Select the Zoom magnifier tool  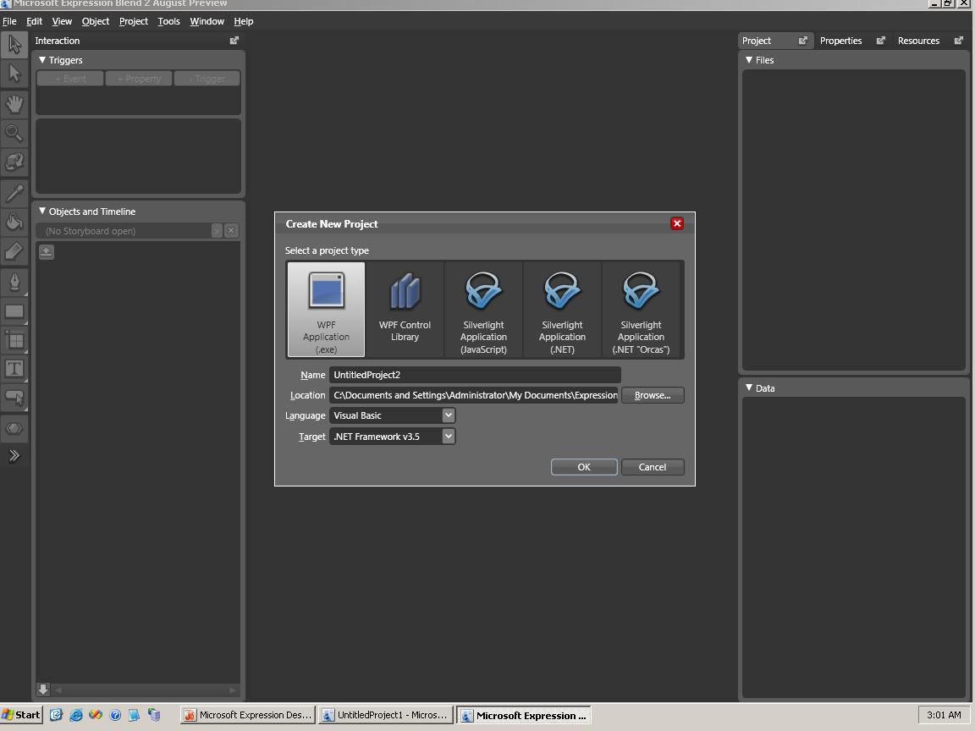coord(14,133)
